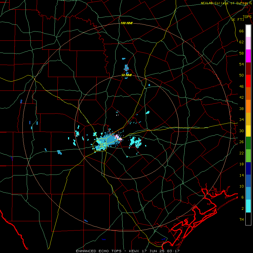Click the 50 NMI range ring label
Viewport: 253px width, 253px height.
[x=127, y=75]
